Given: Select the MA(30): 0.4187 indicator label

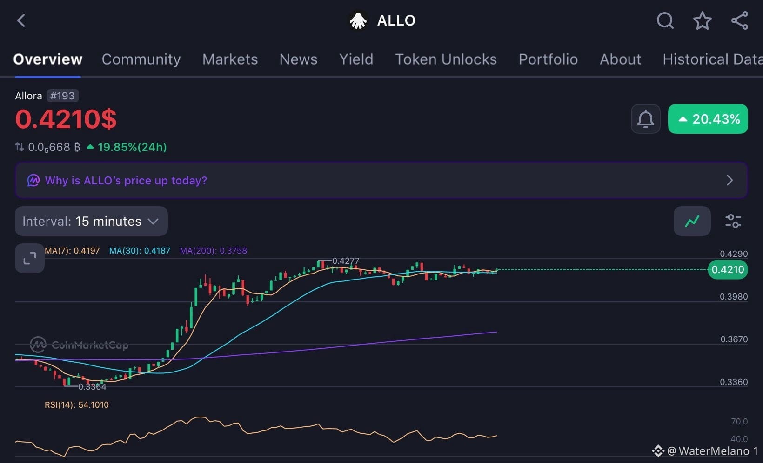Looking at the screenshot, I should pos(140,251).
